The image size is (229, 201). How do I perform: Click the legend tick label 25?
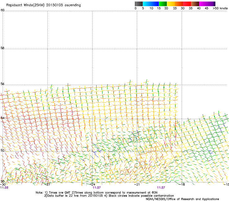175,8
